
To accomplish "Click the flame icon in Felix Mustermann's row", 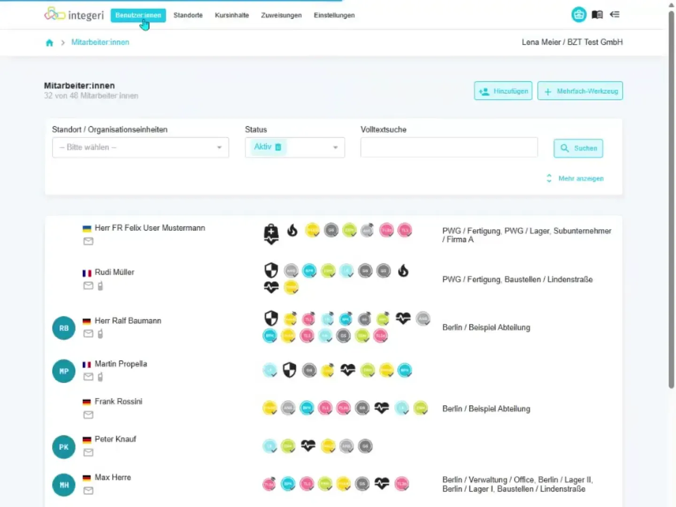I will [292, 230].
